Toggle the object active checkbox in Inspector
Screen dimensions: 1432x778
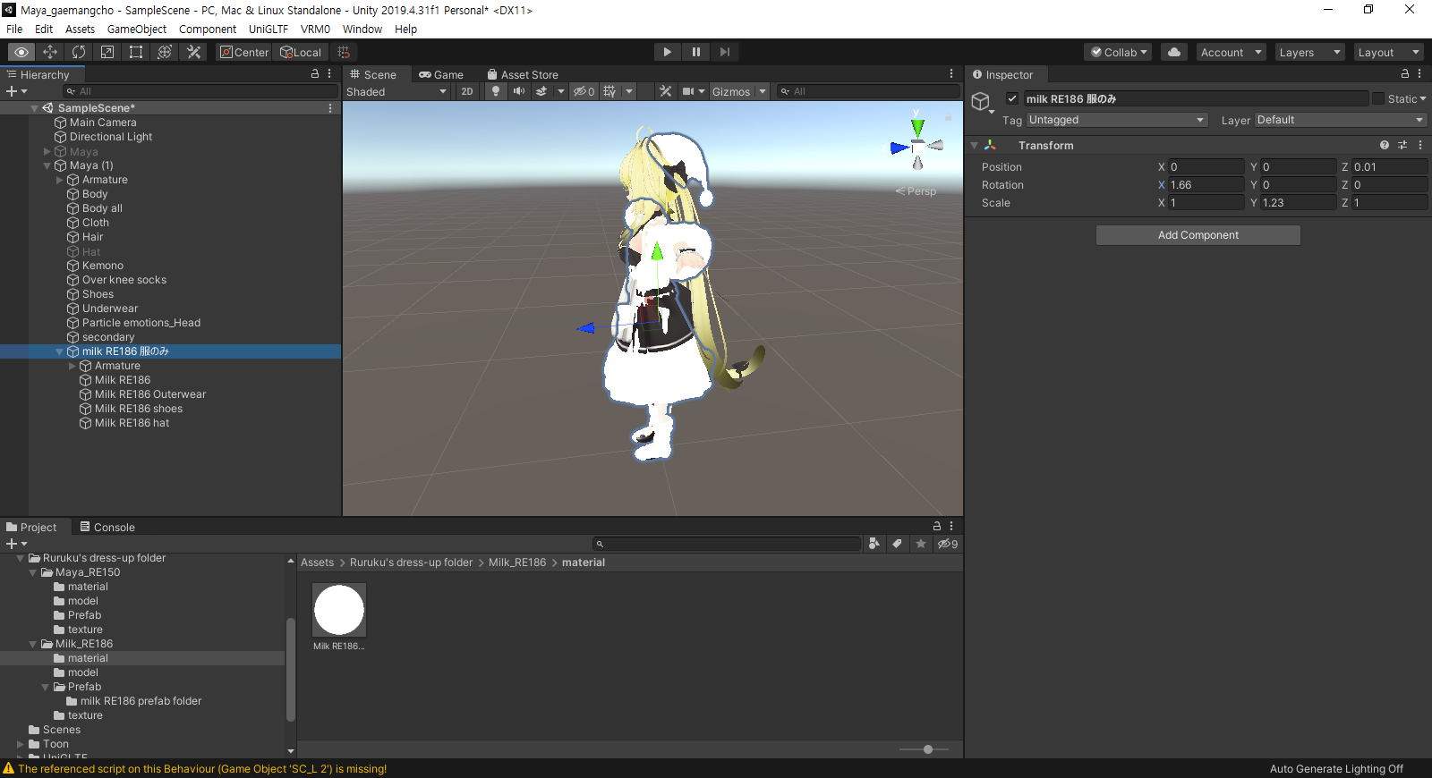click(x=1012, y=98)
